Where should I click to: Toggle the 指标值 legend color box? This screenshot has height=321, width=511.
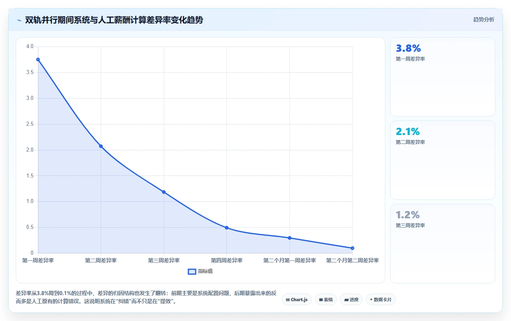(x=192, y=271)
